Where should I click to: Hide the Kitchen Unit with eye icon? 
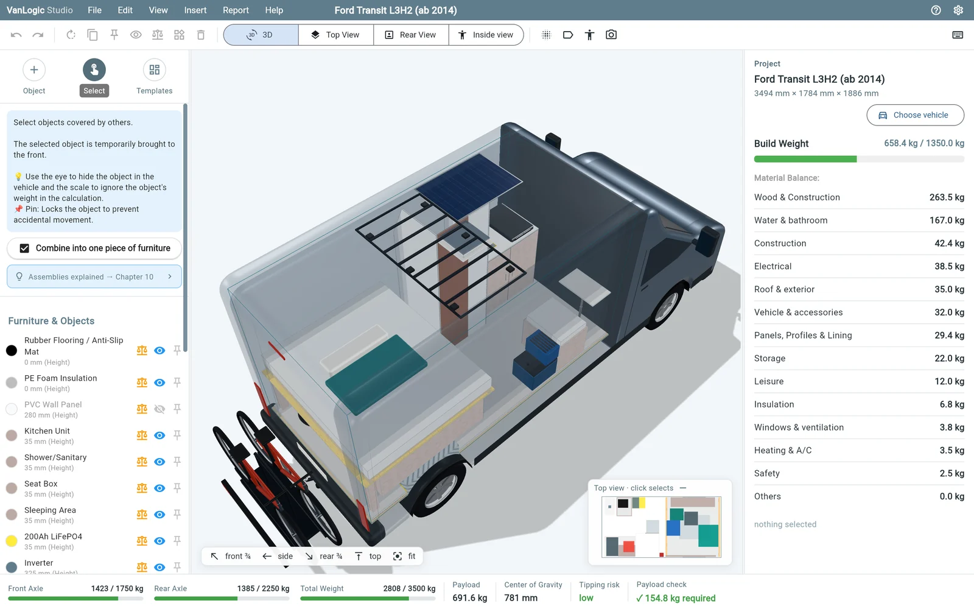click(159, 435)
